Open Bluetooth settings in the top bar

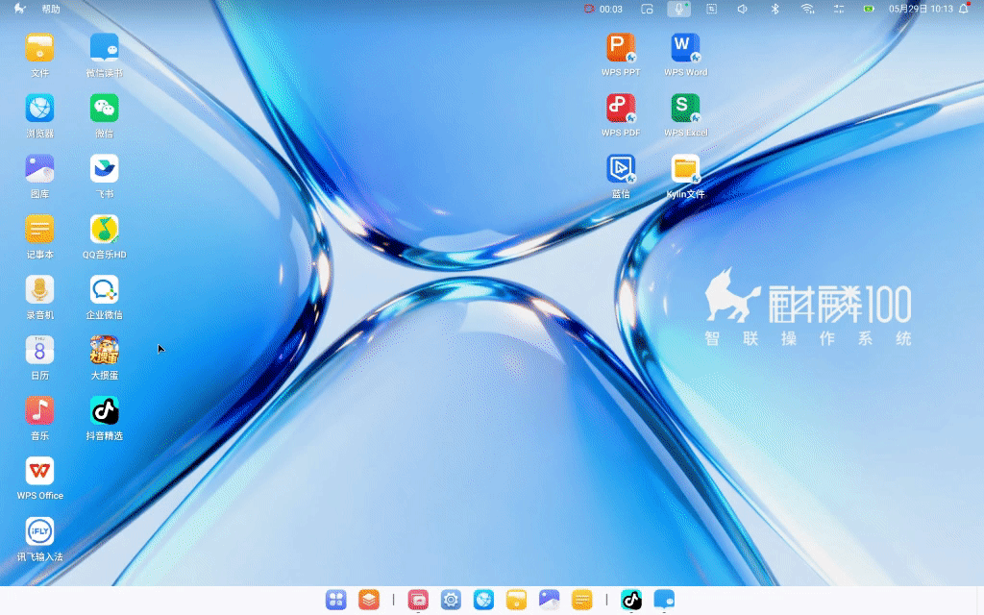coord(775,9)
